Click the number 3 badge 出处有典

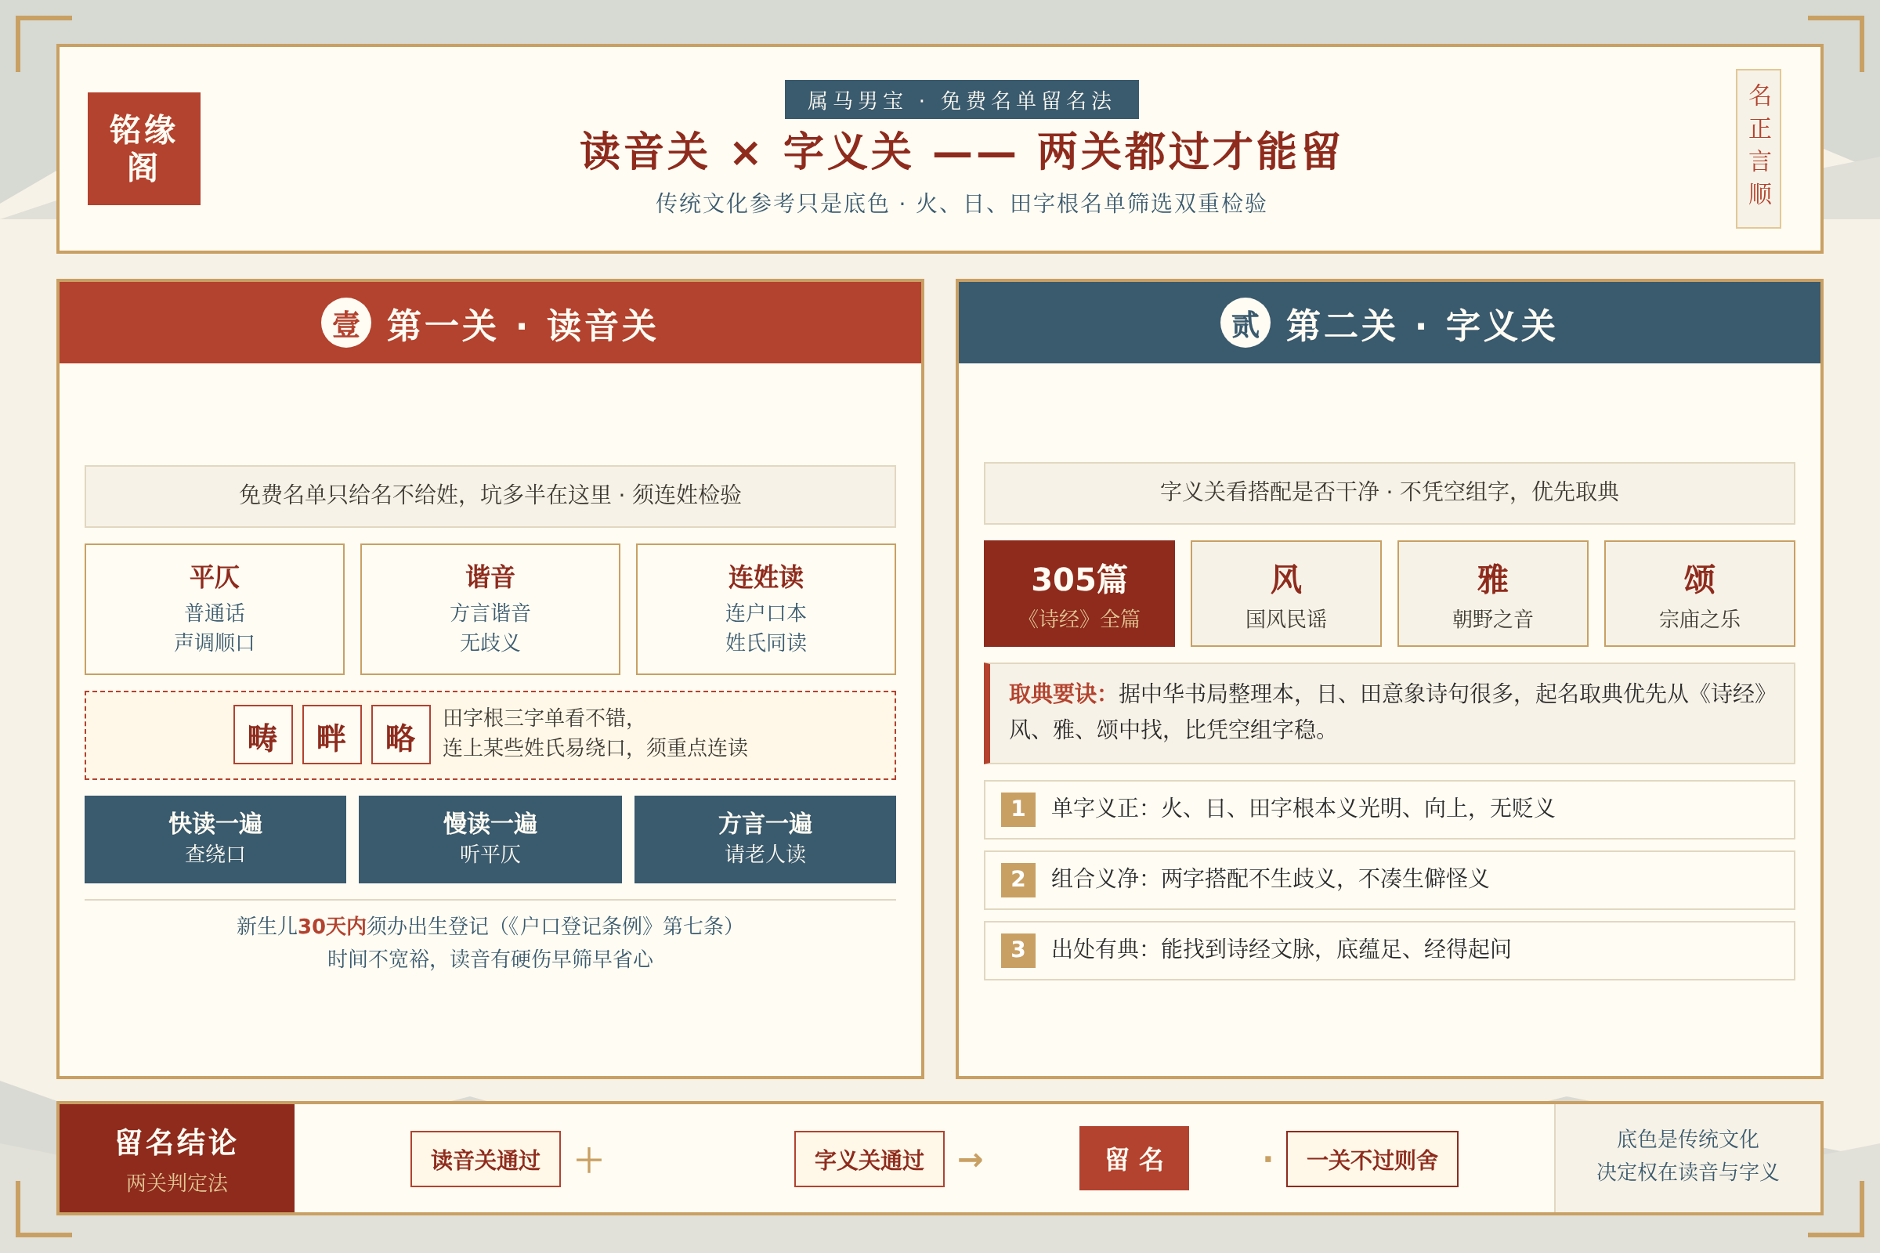pyautogui.click(x=1018, y=950)
